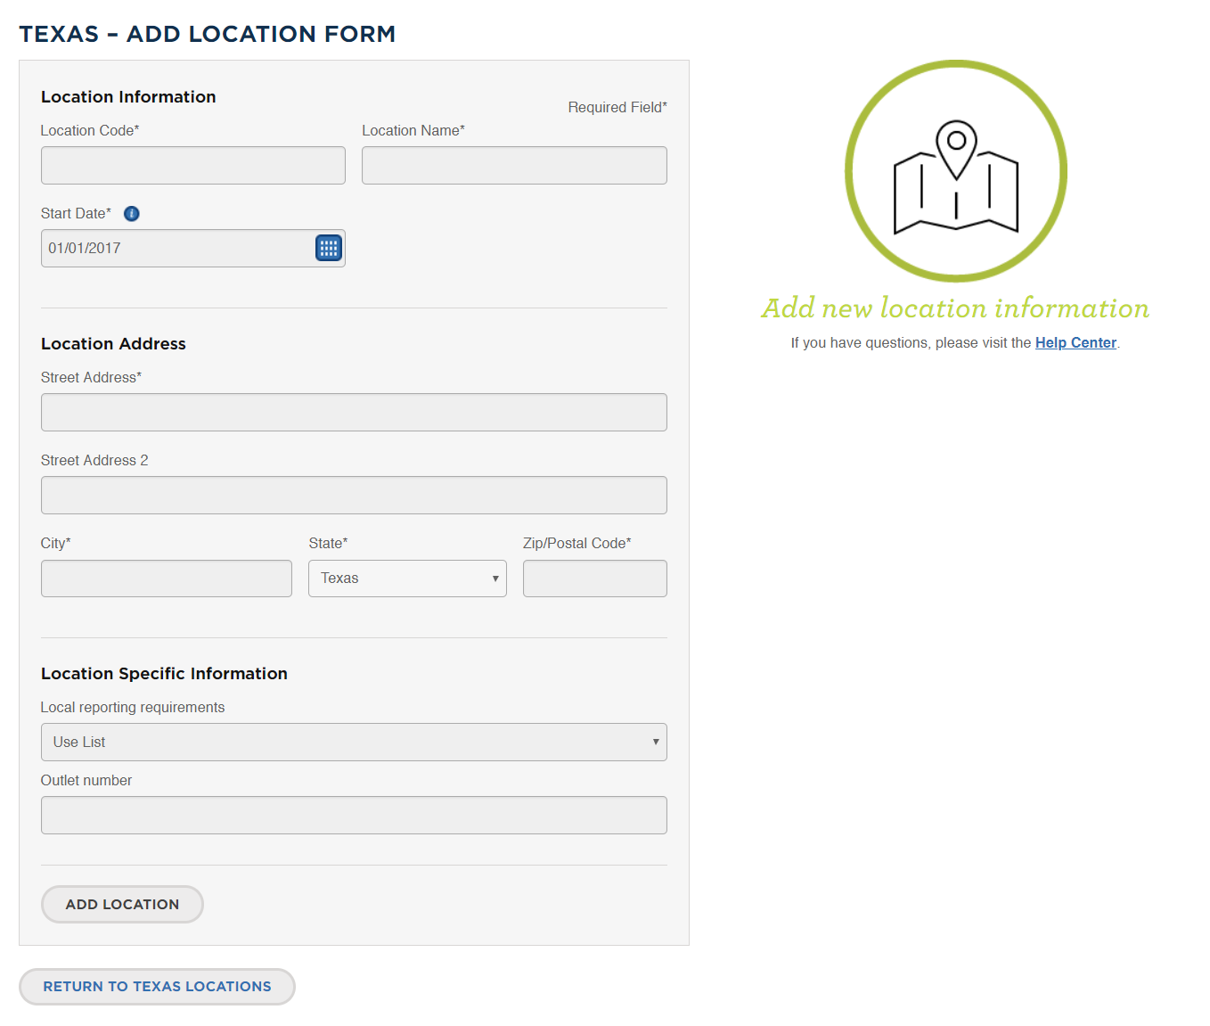Expand the Local reporting requirements list
The width and height of the screenshot is (1210, 1026).
tap(354, 742)
